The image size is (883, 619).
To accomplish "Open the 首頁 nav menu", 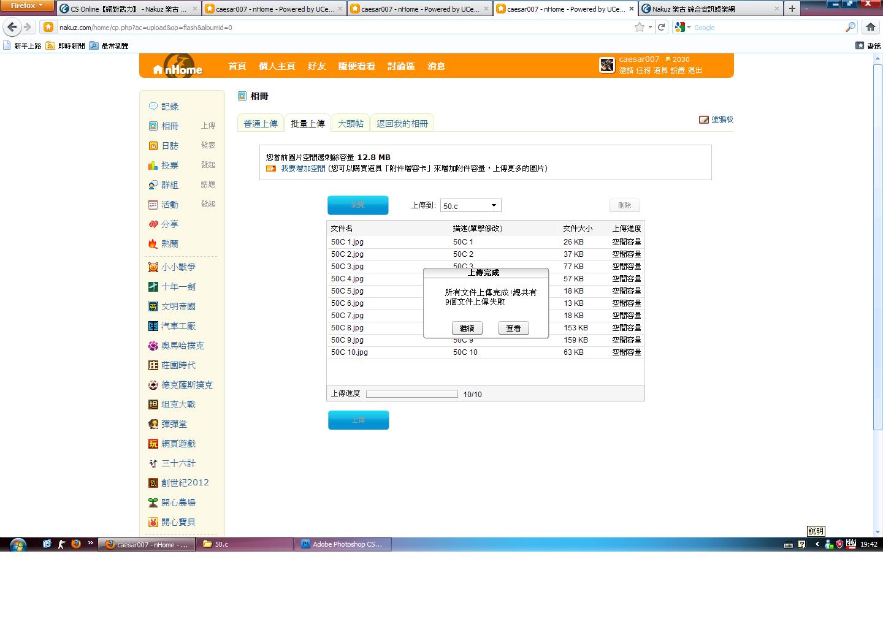I will (237, 66).
